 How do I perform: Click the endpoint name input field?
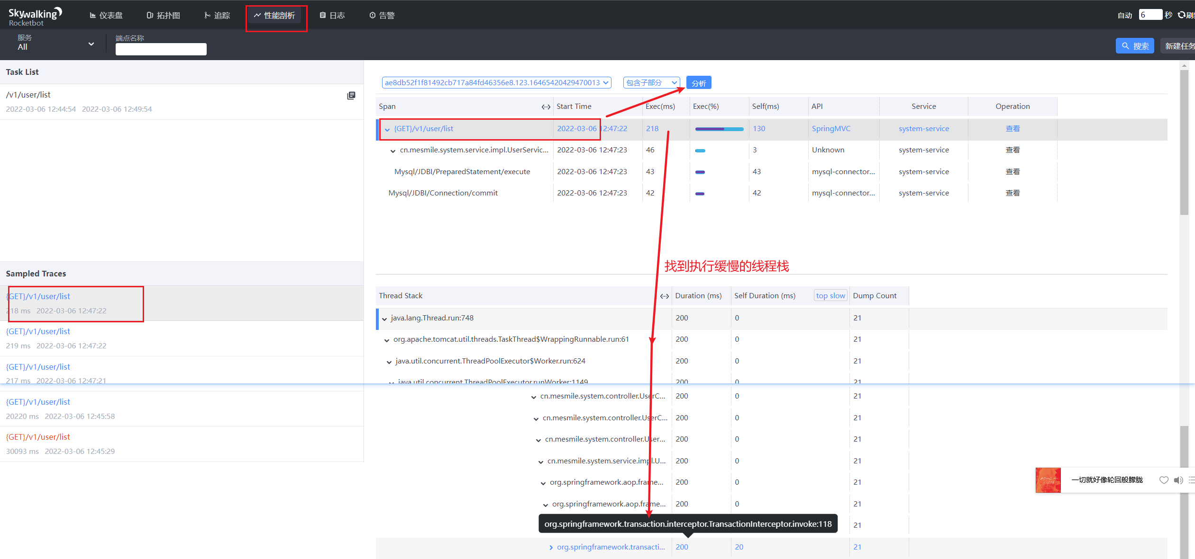[161, 49]
